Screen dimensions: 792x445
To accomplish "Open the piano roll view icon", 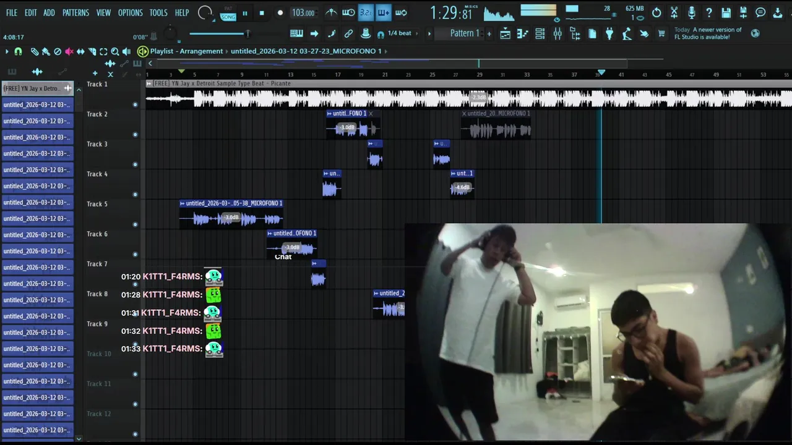I will coord(523,33).
